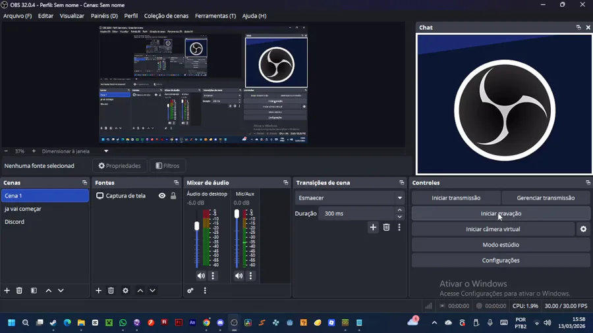Click the Filtros button
The width and height of the screenshot is (593, 333).
click(167, 166)
